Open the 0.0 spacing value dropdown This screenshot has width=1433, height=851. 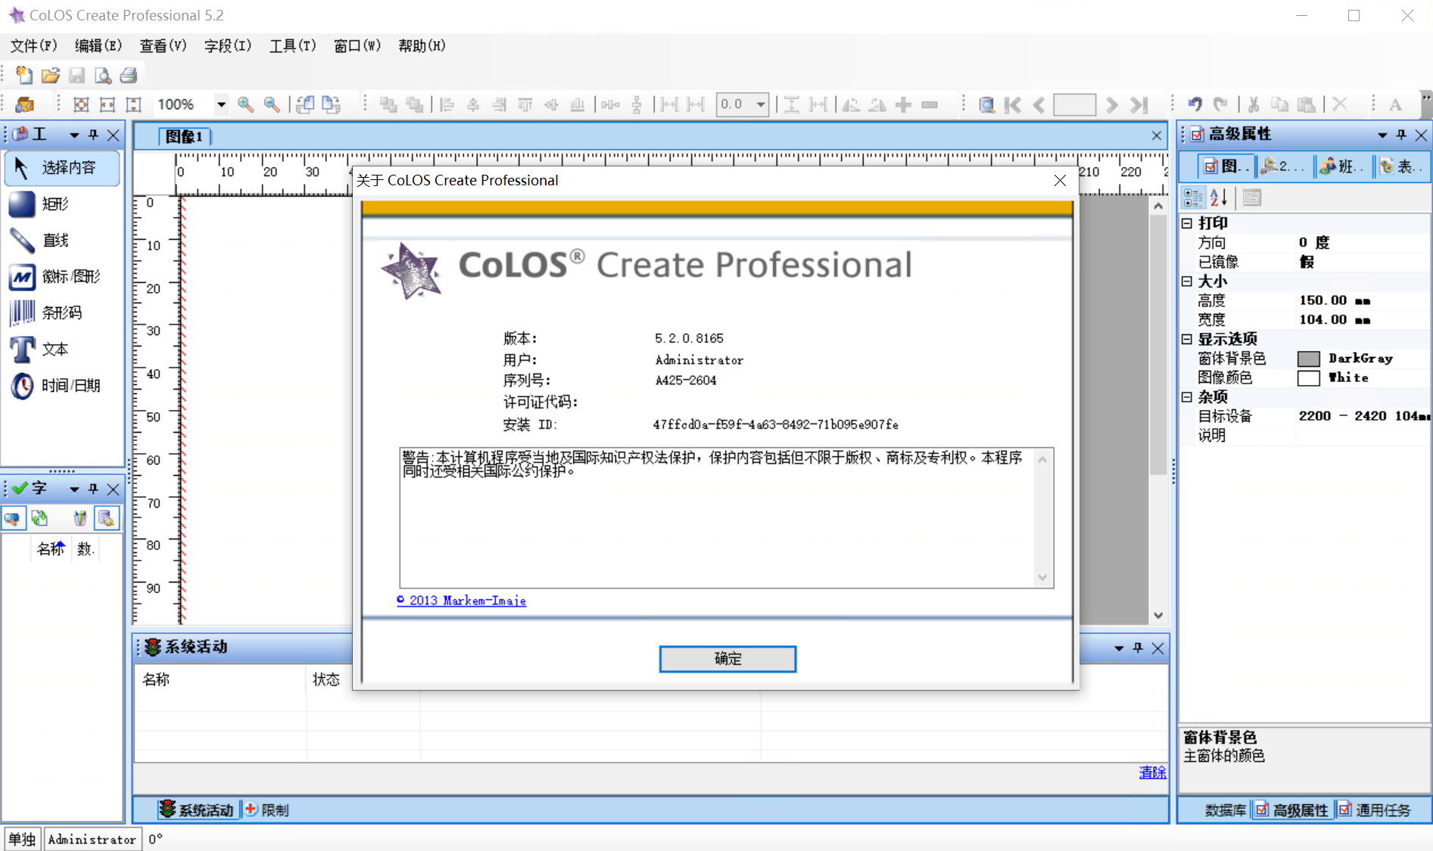click(761, 104)
